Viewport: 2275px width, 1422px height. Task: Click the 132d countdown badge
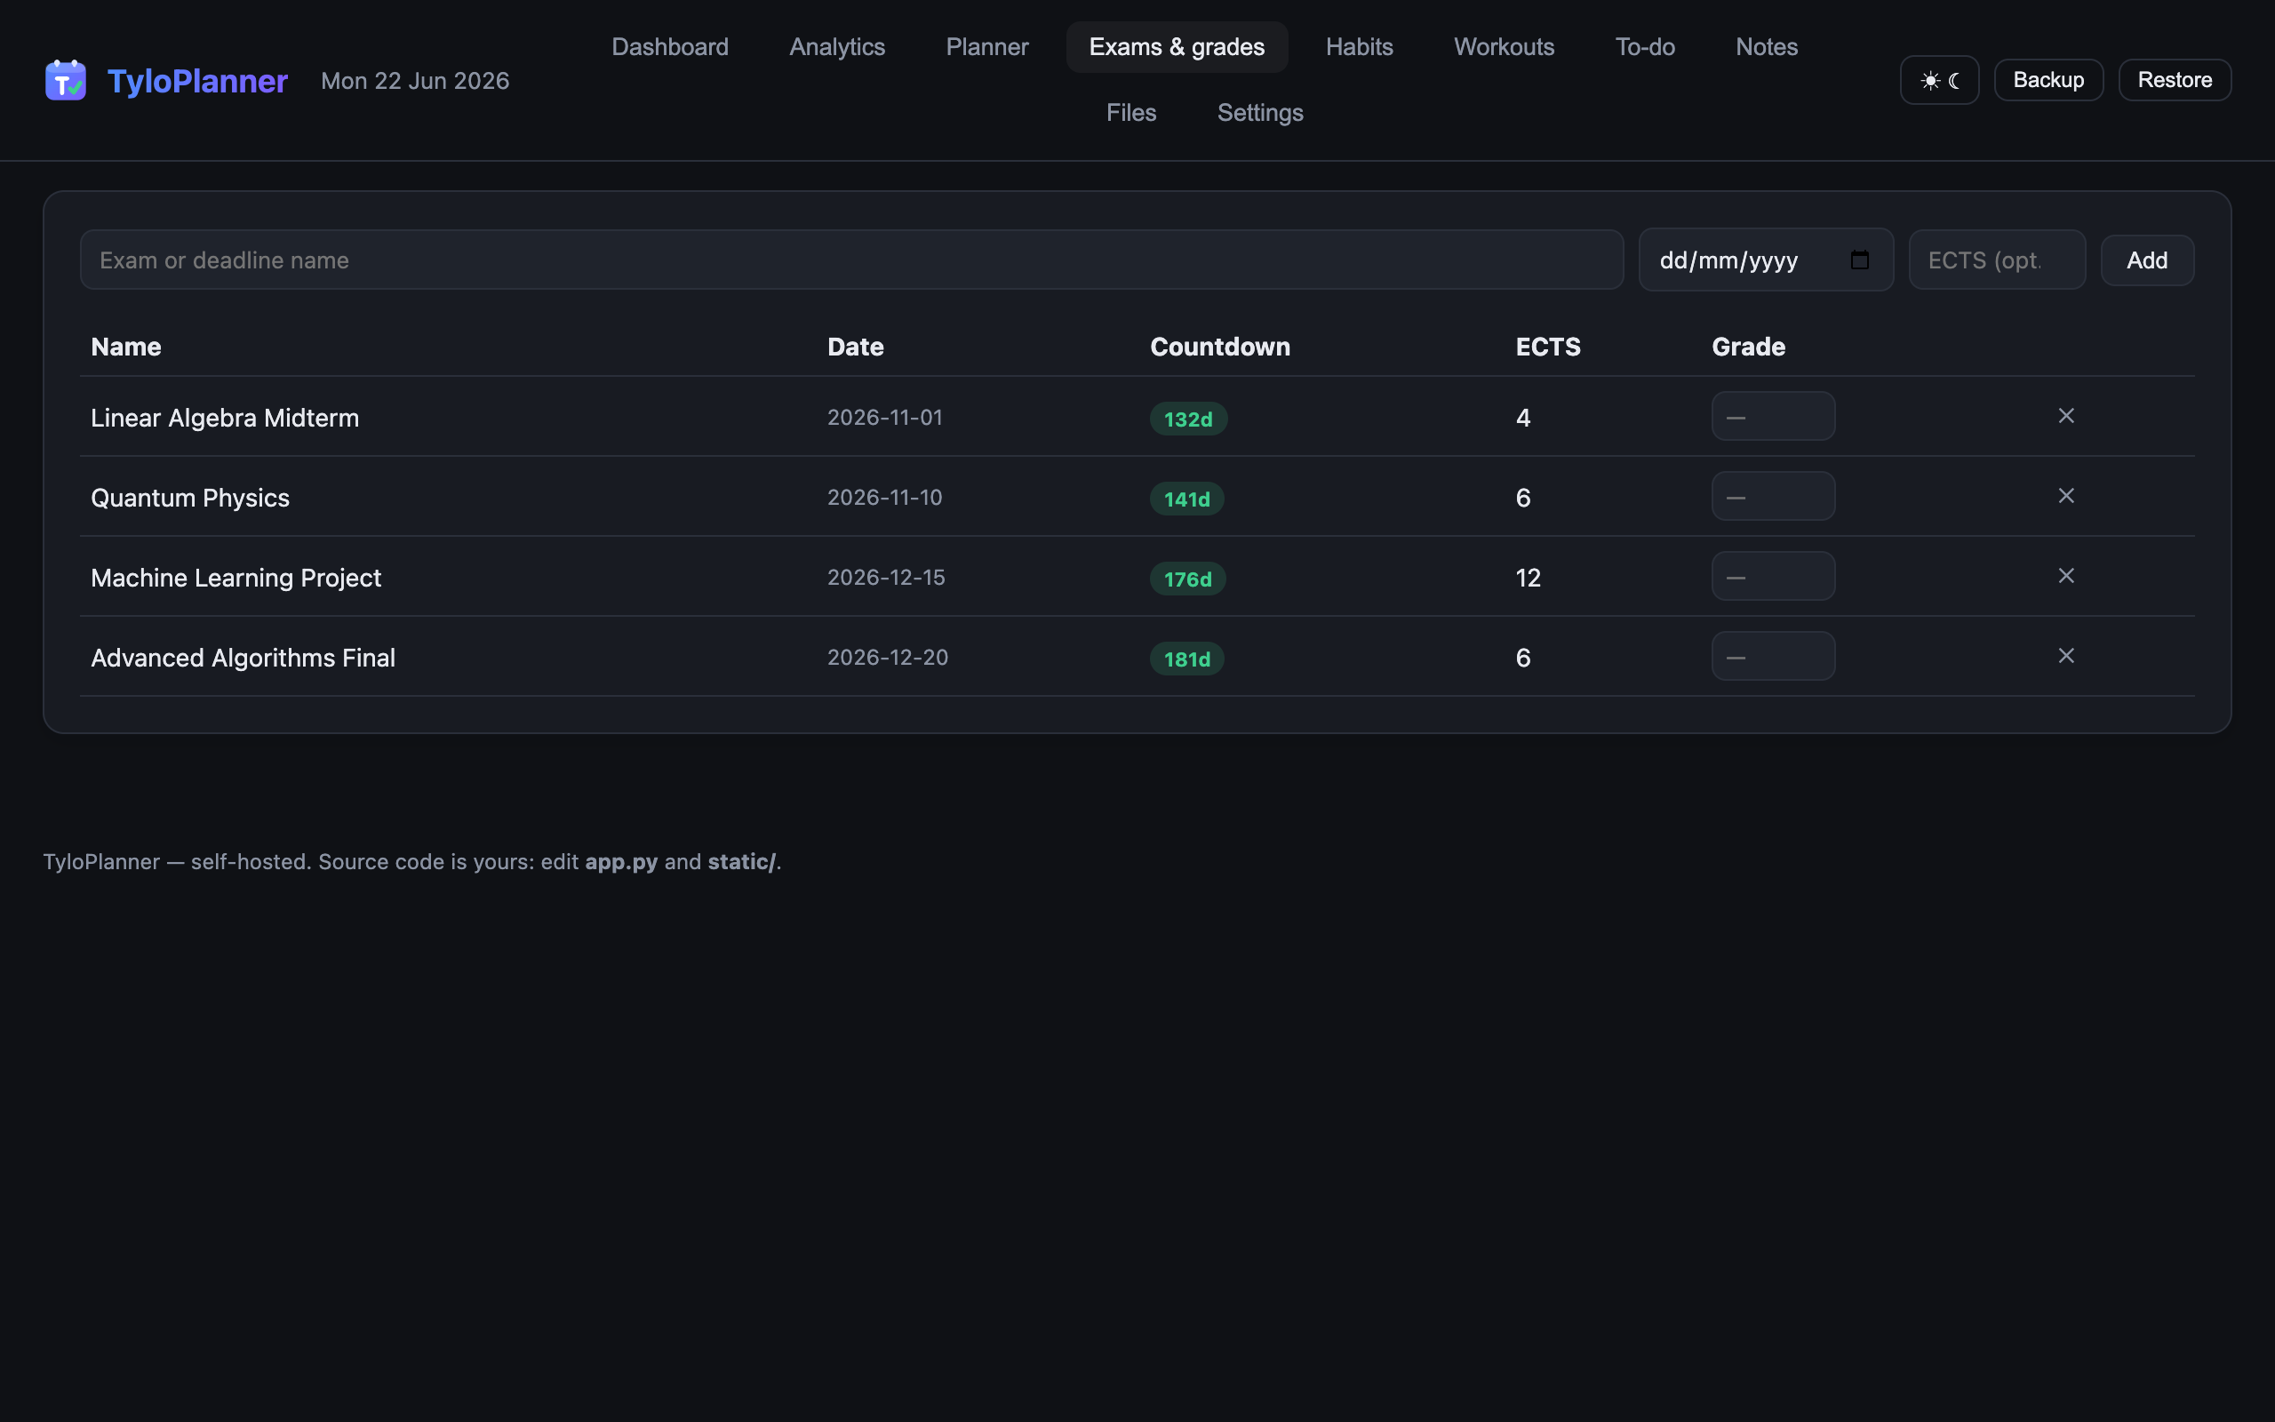point(1188,419)
